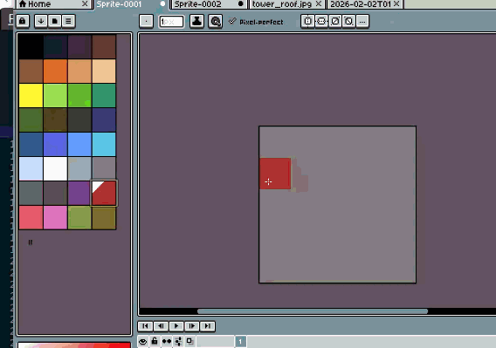
Task: Toggle the layer lock icon in timeline
Action: [155, 341]
